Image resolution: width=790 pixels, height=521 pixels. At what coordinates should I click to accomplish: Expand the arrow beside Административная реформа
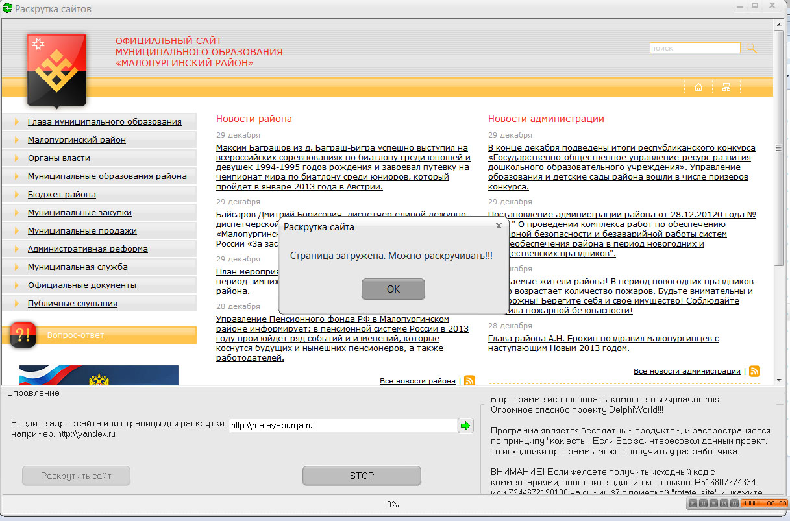(16, 249)
